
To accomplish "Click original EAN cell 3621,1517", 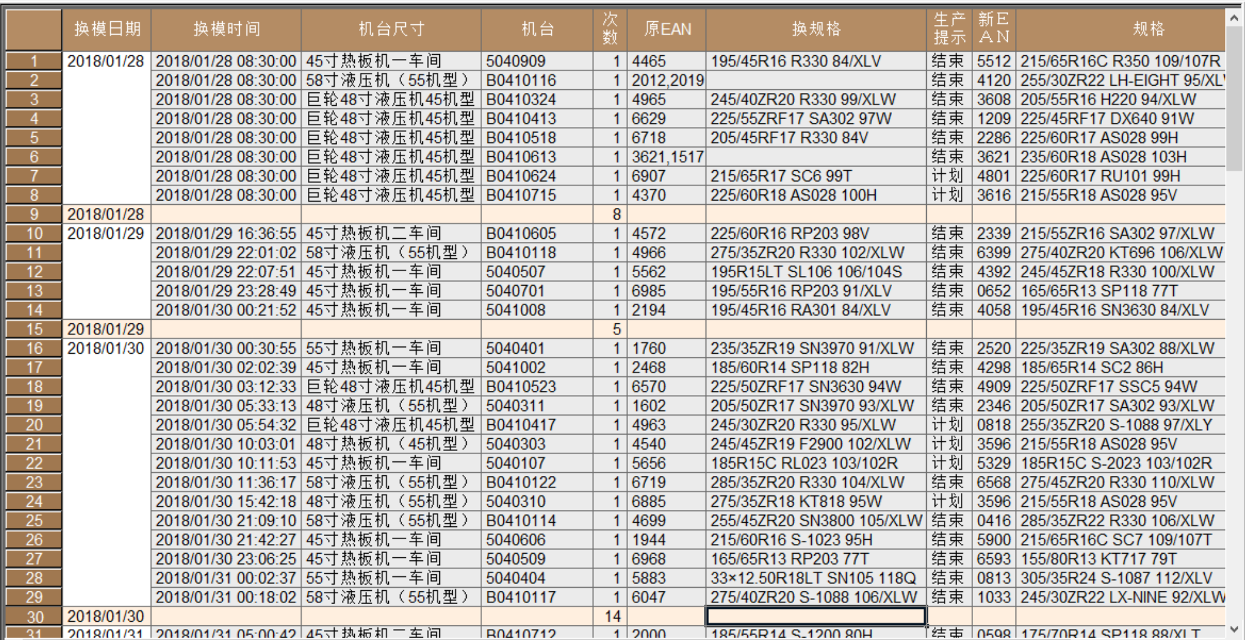I will tap(667, 157).
